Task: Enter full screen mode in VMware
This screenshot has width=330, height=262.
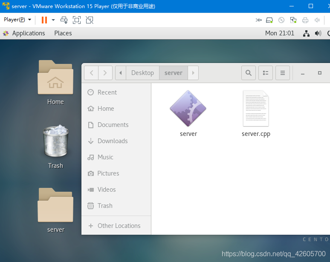Action: click(77, 20)
